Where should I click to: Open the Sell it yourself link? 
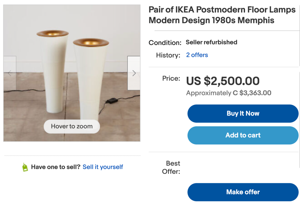103,167
